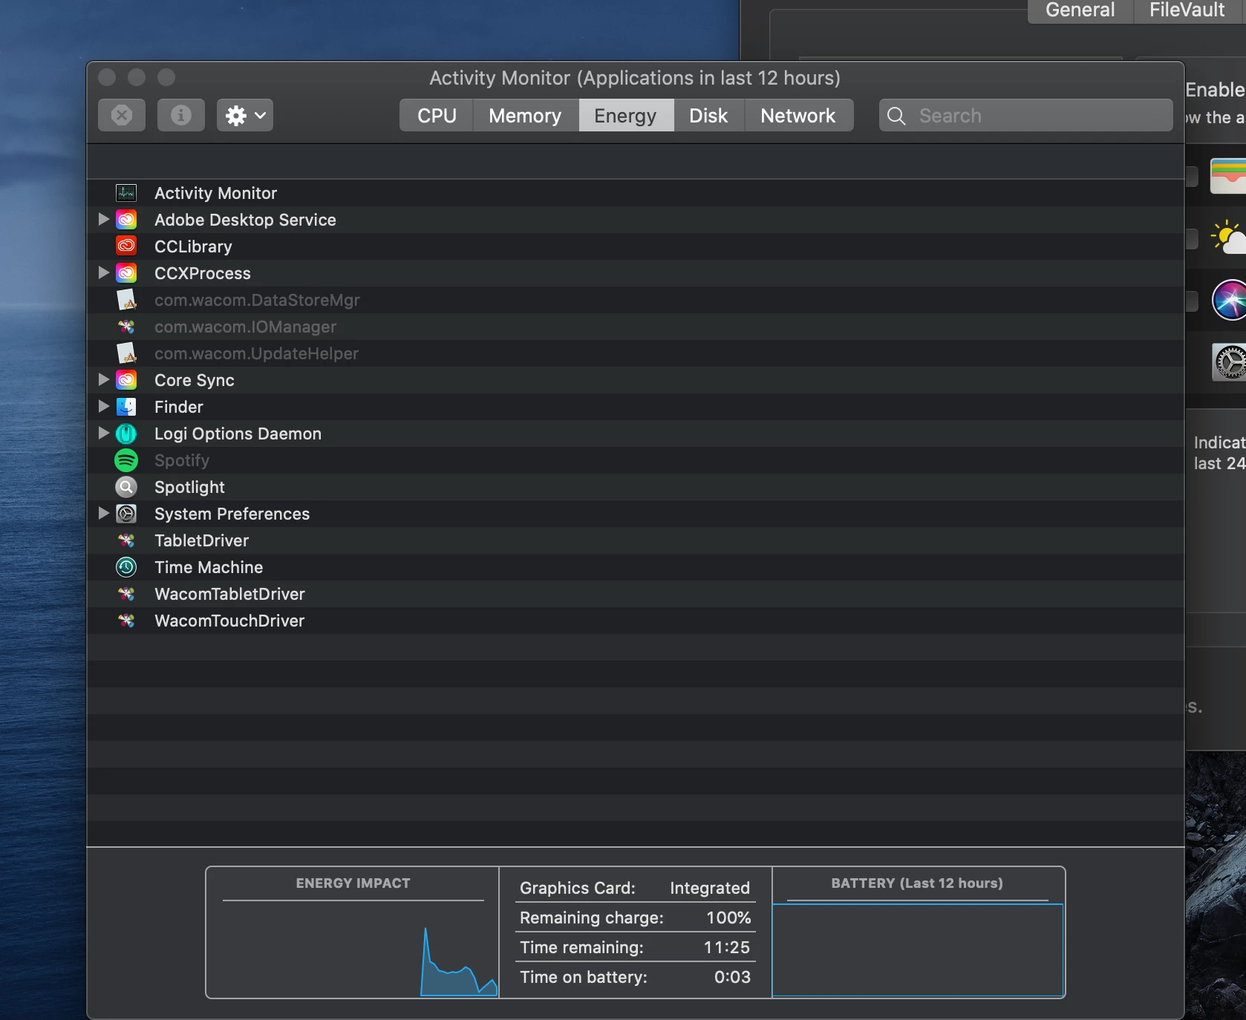Select 'com.wacom.UpdateHelper' text
The image size is (1246, 1020).
coord(256,353)
